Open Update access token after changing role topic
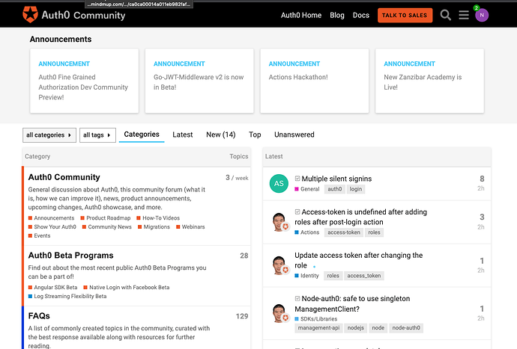 [358, 260]
